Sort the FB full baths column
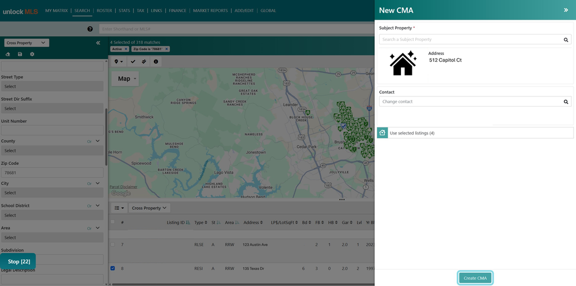The width and height of the screenshot is (576, 286). (323, 223)
